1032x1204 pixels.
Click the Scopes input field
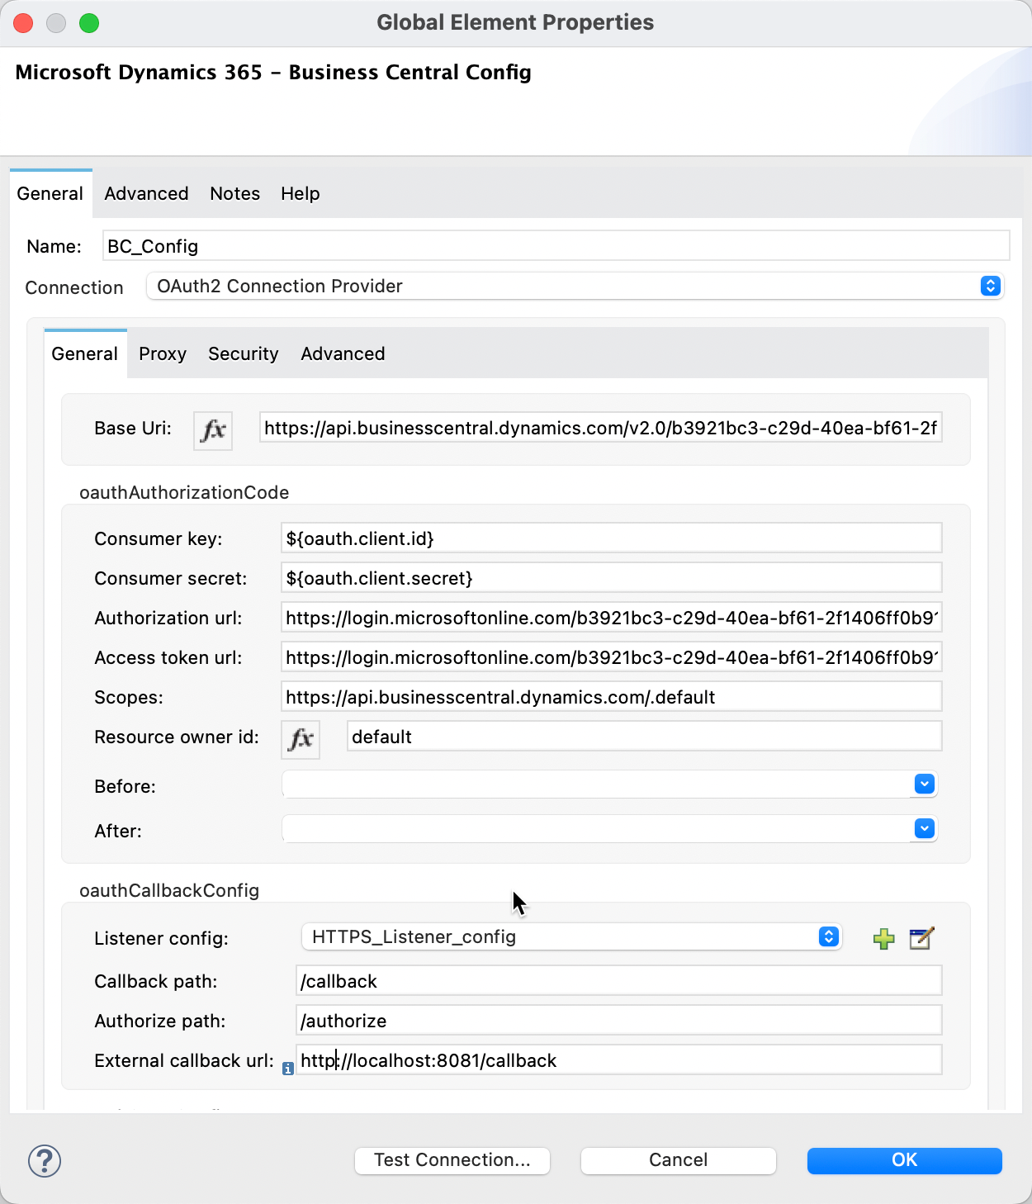click(612, 697)
